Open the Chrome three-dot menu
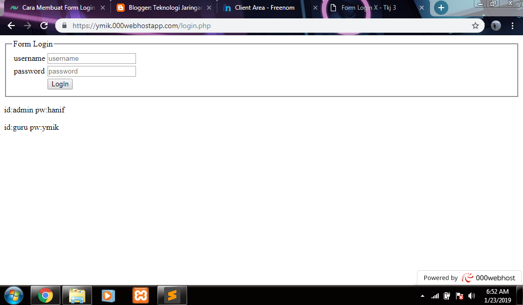 click(x=513, y=25)
